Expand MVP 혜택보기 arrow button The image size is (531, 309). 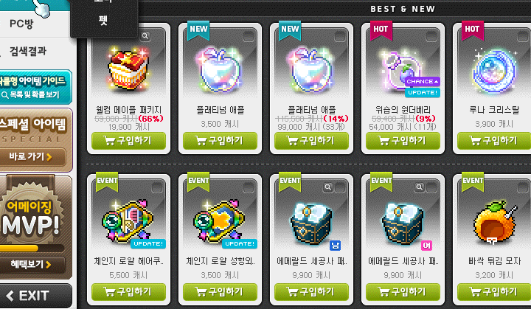tap(32, 264)
